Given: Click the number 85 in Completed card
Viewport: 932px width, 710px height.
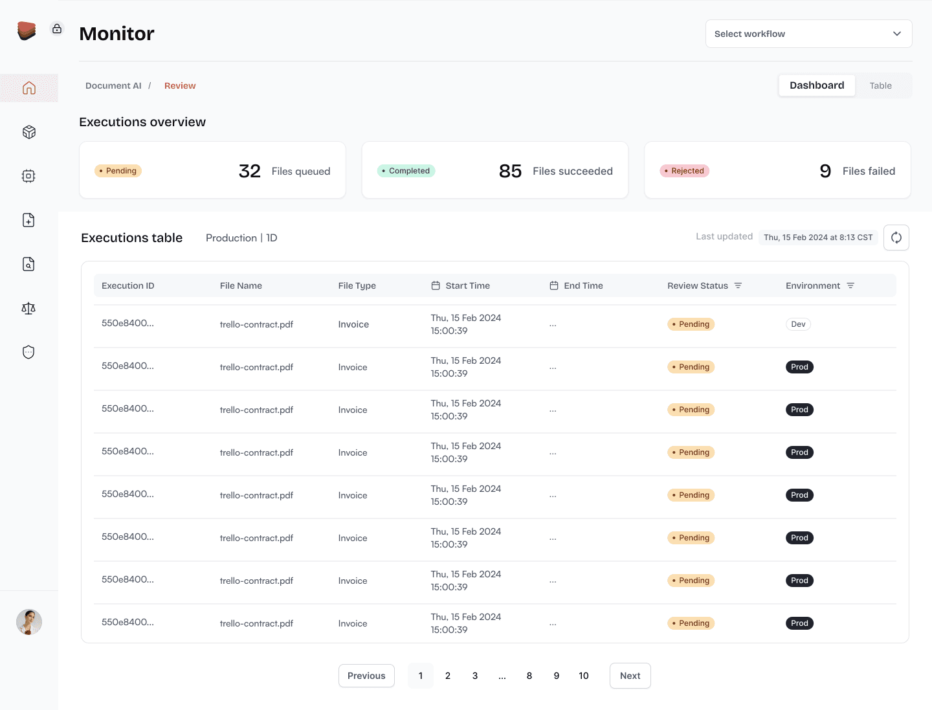Looking at the screenshot, I should click(510, 171).
